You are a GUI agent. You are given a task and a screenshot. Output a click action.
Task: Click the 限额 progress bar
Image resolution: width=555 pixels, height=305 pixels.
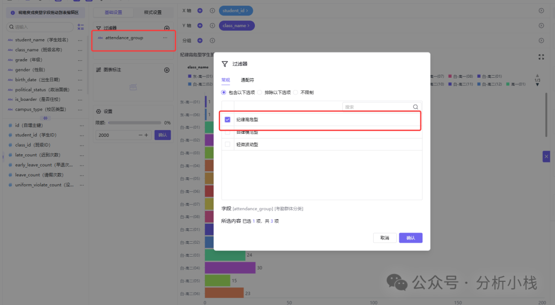(135, 123)
